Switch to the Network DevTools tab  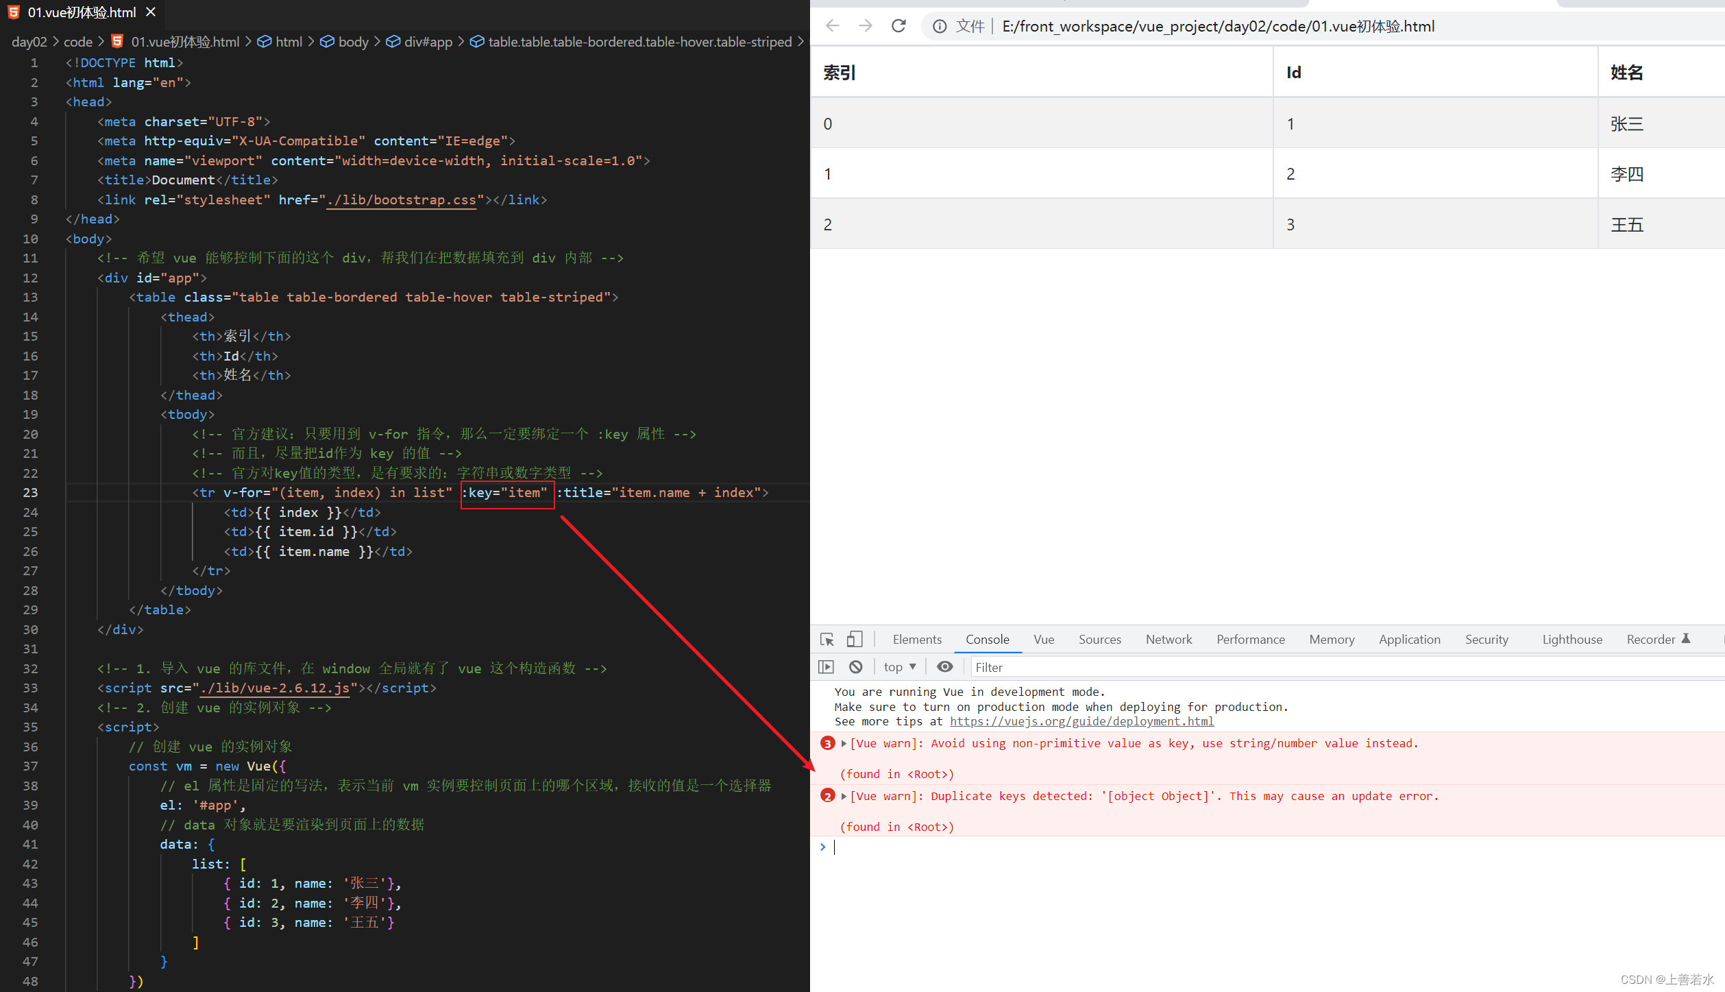1169,640
